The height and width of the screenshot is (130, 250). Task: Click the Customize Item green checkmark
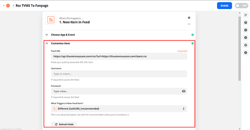193,43
